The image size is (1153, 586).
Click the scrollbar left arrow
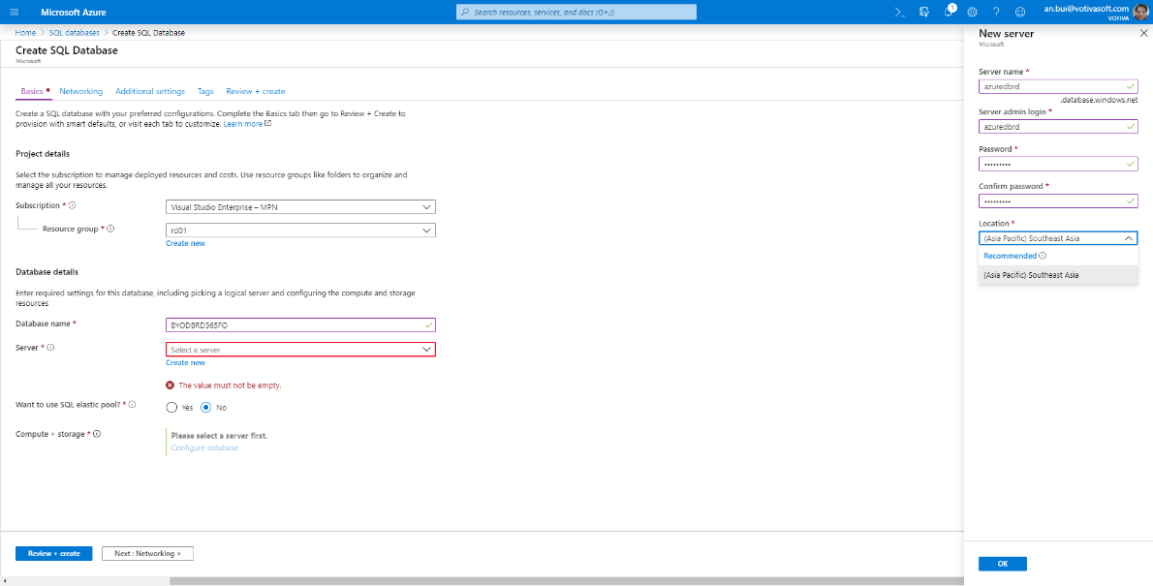(5, 581)
